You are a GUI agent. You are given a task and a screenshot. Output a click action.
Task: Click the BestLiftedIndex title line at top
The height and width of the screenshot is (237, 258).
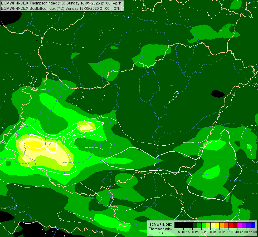61,8
